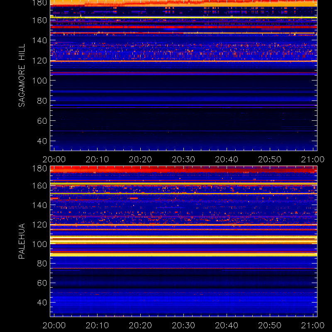Click the Sagamore Hill spectrogram plot area
332x332 pixels.
(183, 76)
